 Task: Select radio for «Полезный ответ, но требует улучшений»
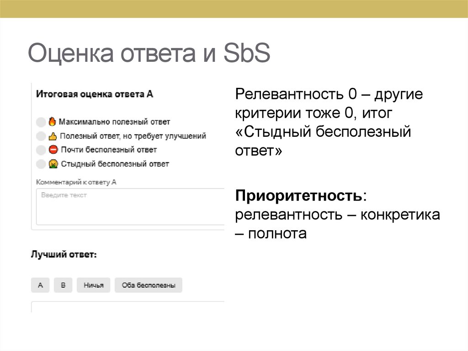40,135
